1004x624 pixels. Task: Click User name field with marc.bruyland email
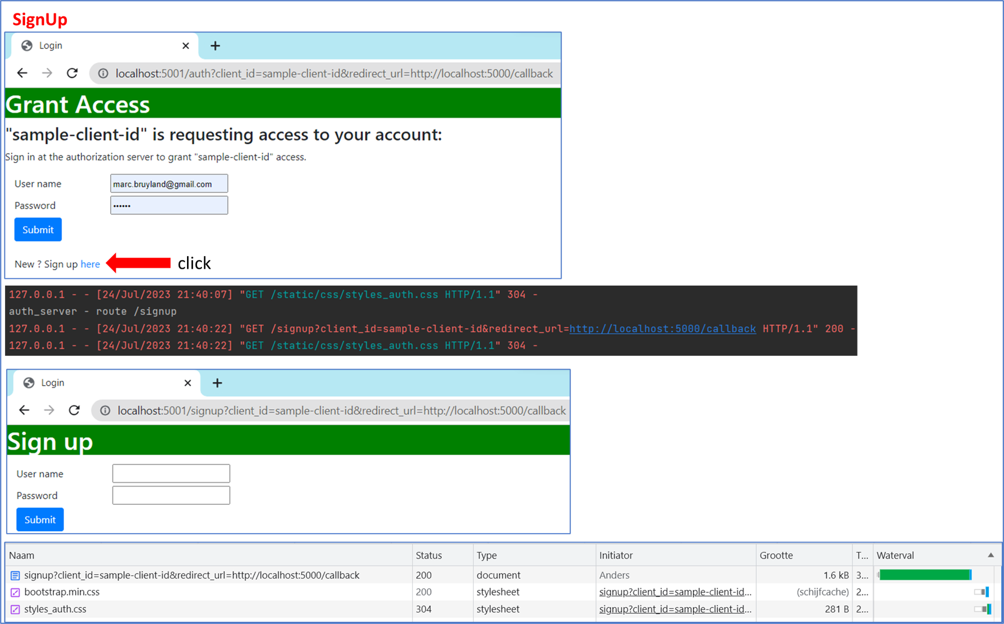(169, 184)
